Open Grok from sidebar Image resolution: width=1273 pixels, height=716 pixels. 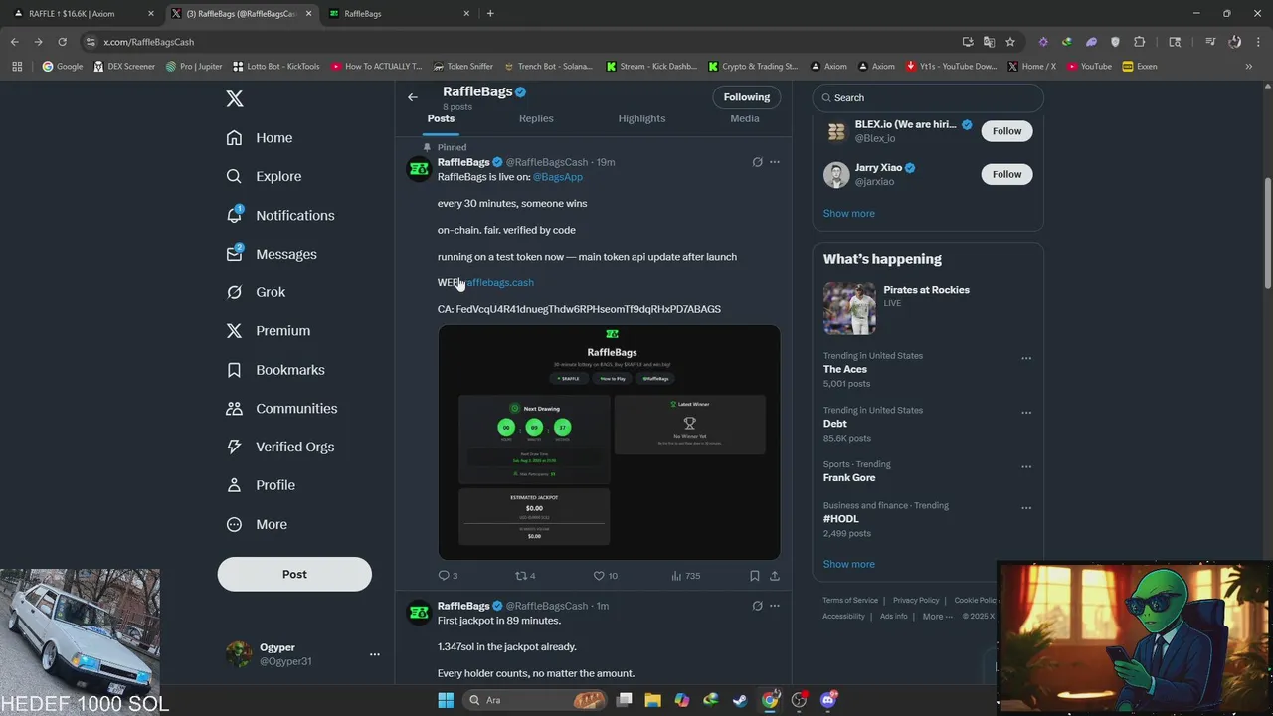[256, 292]
